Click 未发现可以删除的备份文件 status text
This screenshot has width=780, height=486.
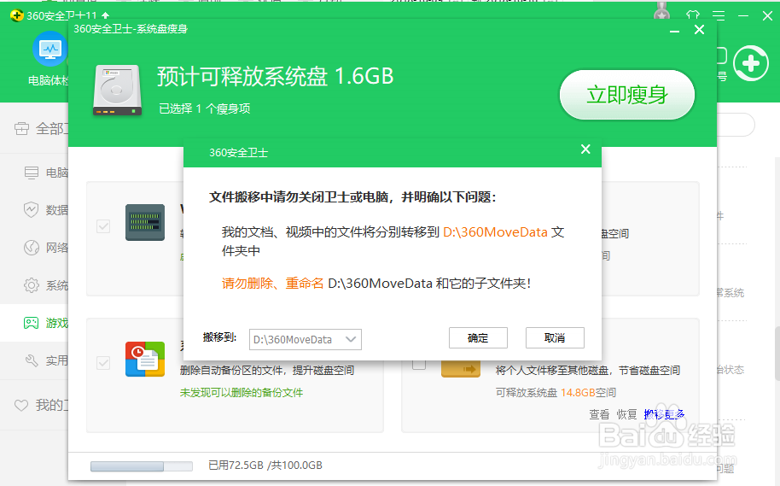tap(242, 393)
